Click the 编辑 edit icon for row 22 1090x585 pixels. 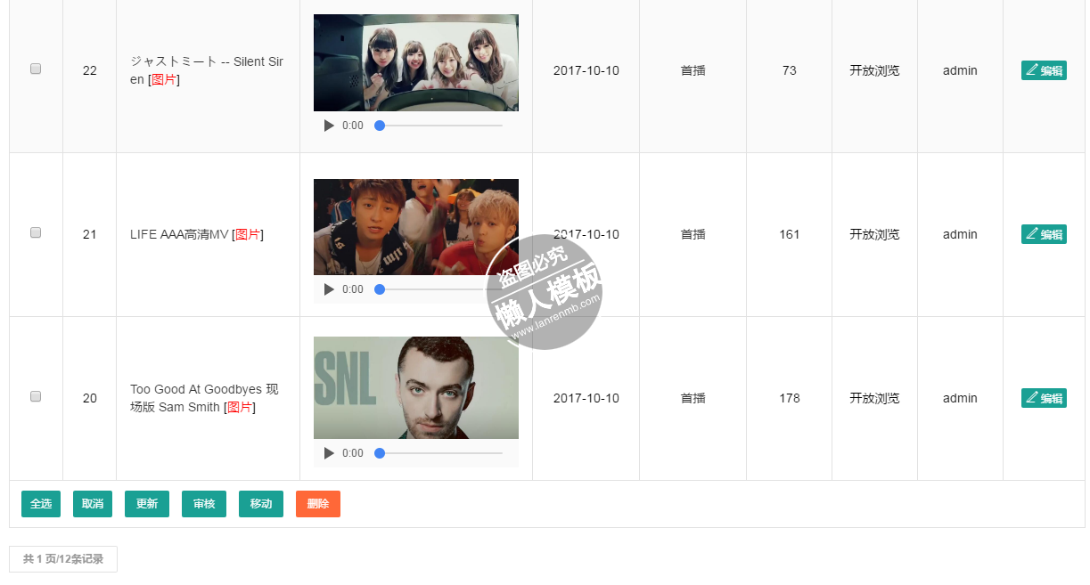click(1044, 70)
